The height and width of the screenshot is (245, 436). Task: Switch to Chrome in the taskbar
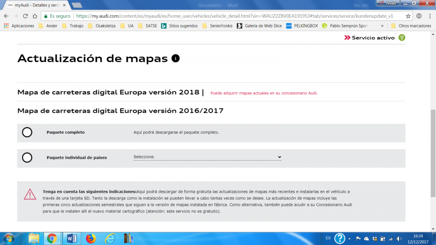click(52, 238)
